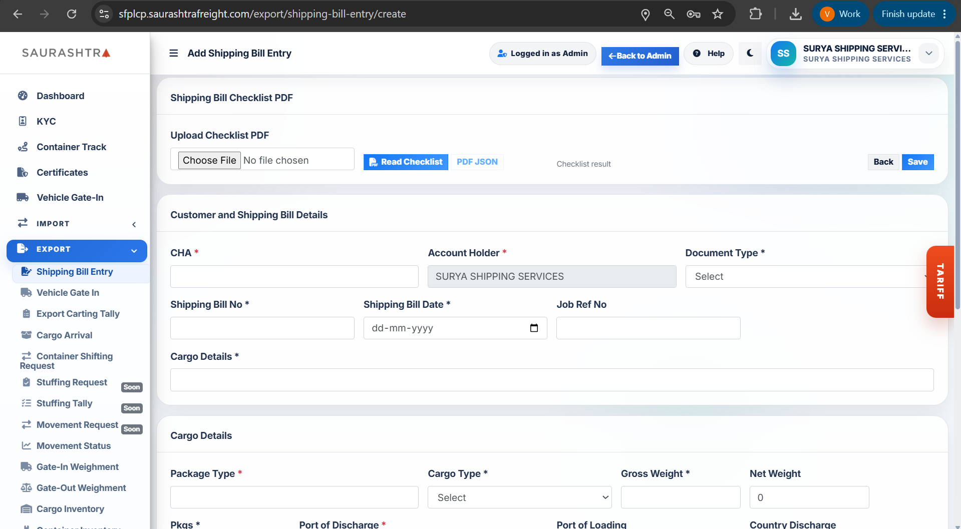
Task: Open Gate-In Weighment page
Action: [77, 466]
